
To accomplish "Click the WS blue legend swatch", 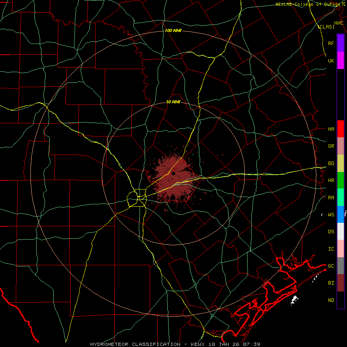I will tap(340, 214).
